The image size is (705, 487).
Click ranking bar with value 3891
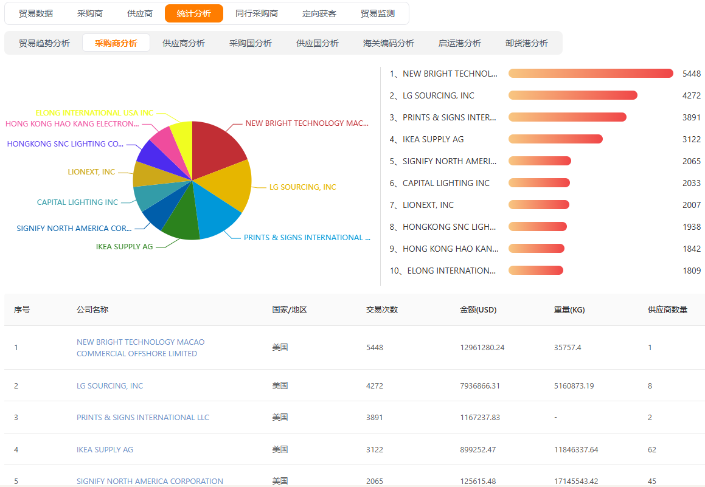pos(568,117)
